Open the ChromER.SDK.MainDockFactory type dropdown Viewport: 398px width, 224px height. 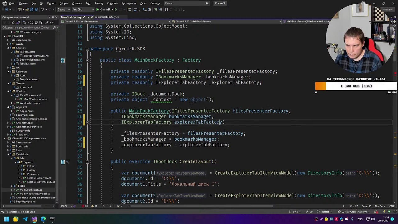pos(226,21)
